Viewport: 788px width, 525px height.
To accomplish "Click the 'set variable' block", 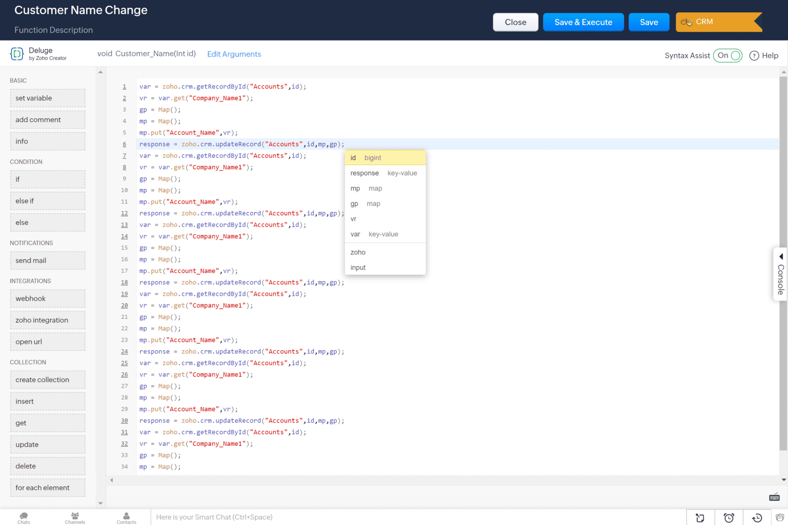I will (x=48, y=98).
